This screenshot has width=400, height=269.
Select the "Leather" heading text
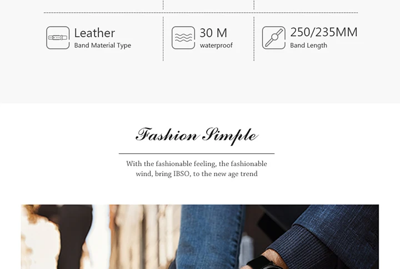click(x=94, y=33)
